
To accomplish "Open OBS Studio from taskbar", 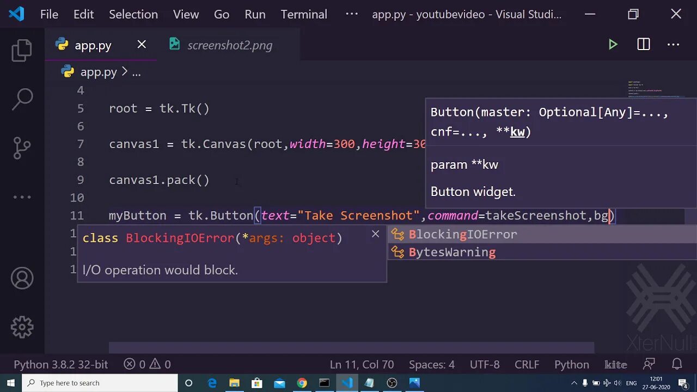I will [x=392, y=383].
